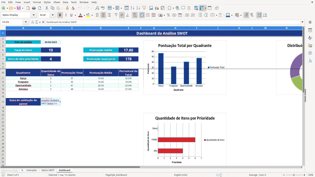
Task: Click Increase Indent icon
Action: (200, 15)
